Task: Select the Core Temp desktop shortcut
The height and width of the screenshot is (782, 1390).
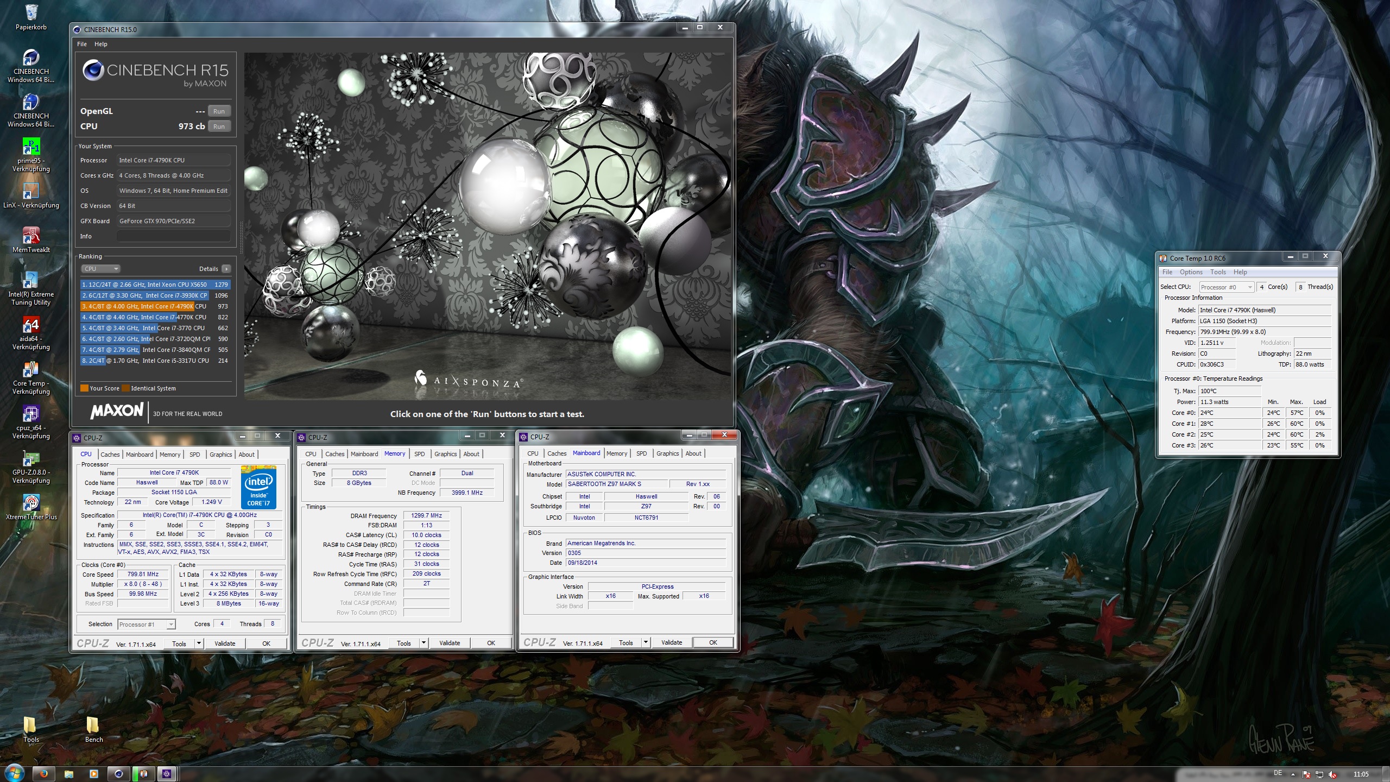Action: pyautogui.click(x=31, y=378)
